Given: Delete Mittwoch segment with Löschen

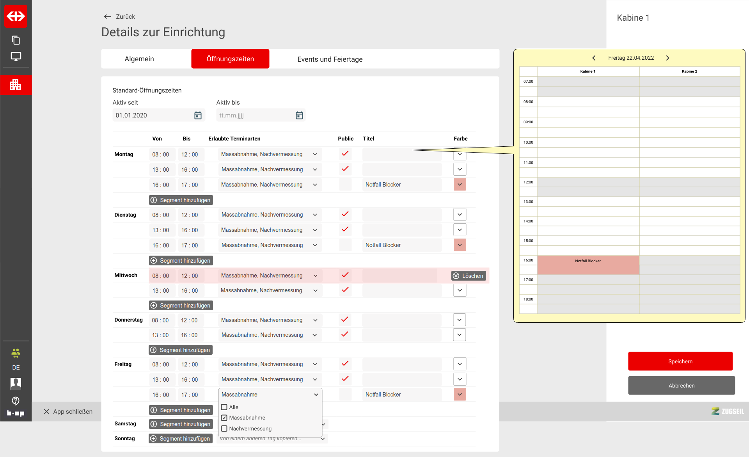Looking at the screenshot, I should (468, 276).
